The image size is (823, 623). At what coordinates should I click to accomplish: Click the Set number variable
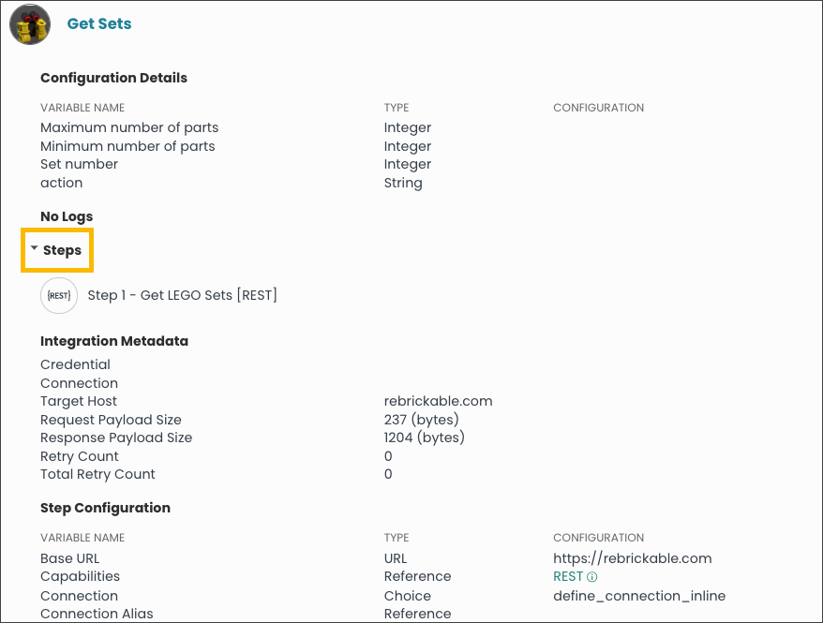pos(79,164)
